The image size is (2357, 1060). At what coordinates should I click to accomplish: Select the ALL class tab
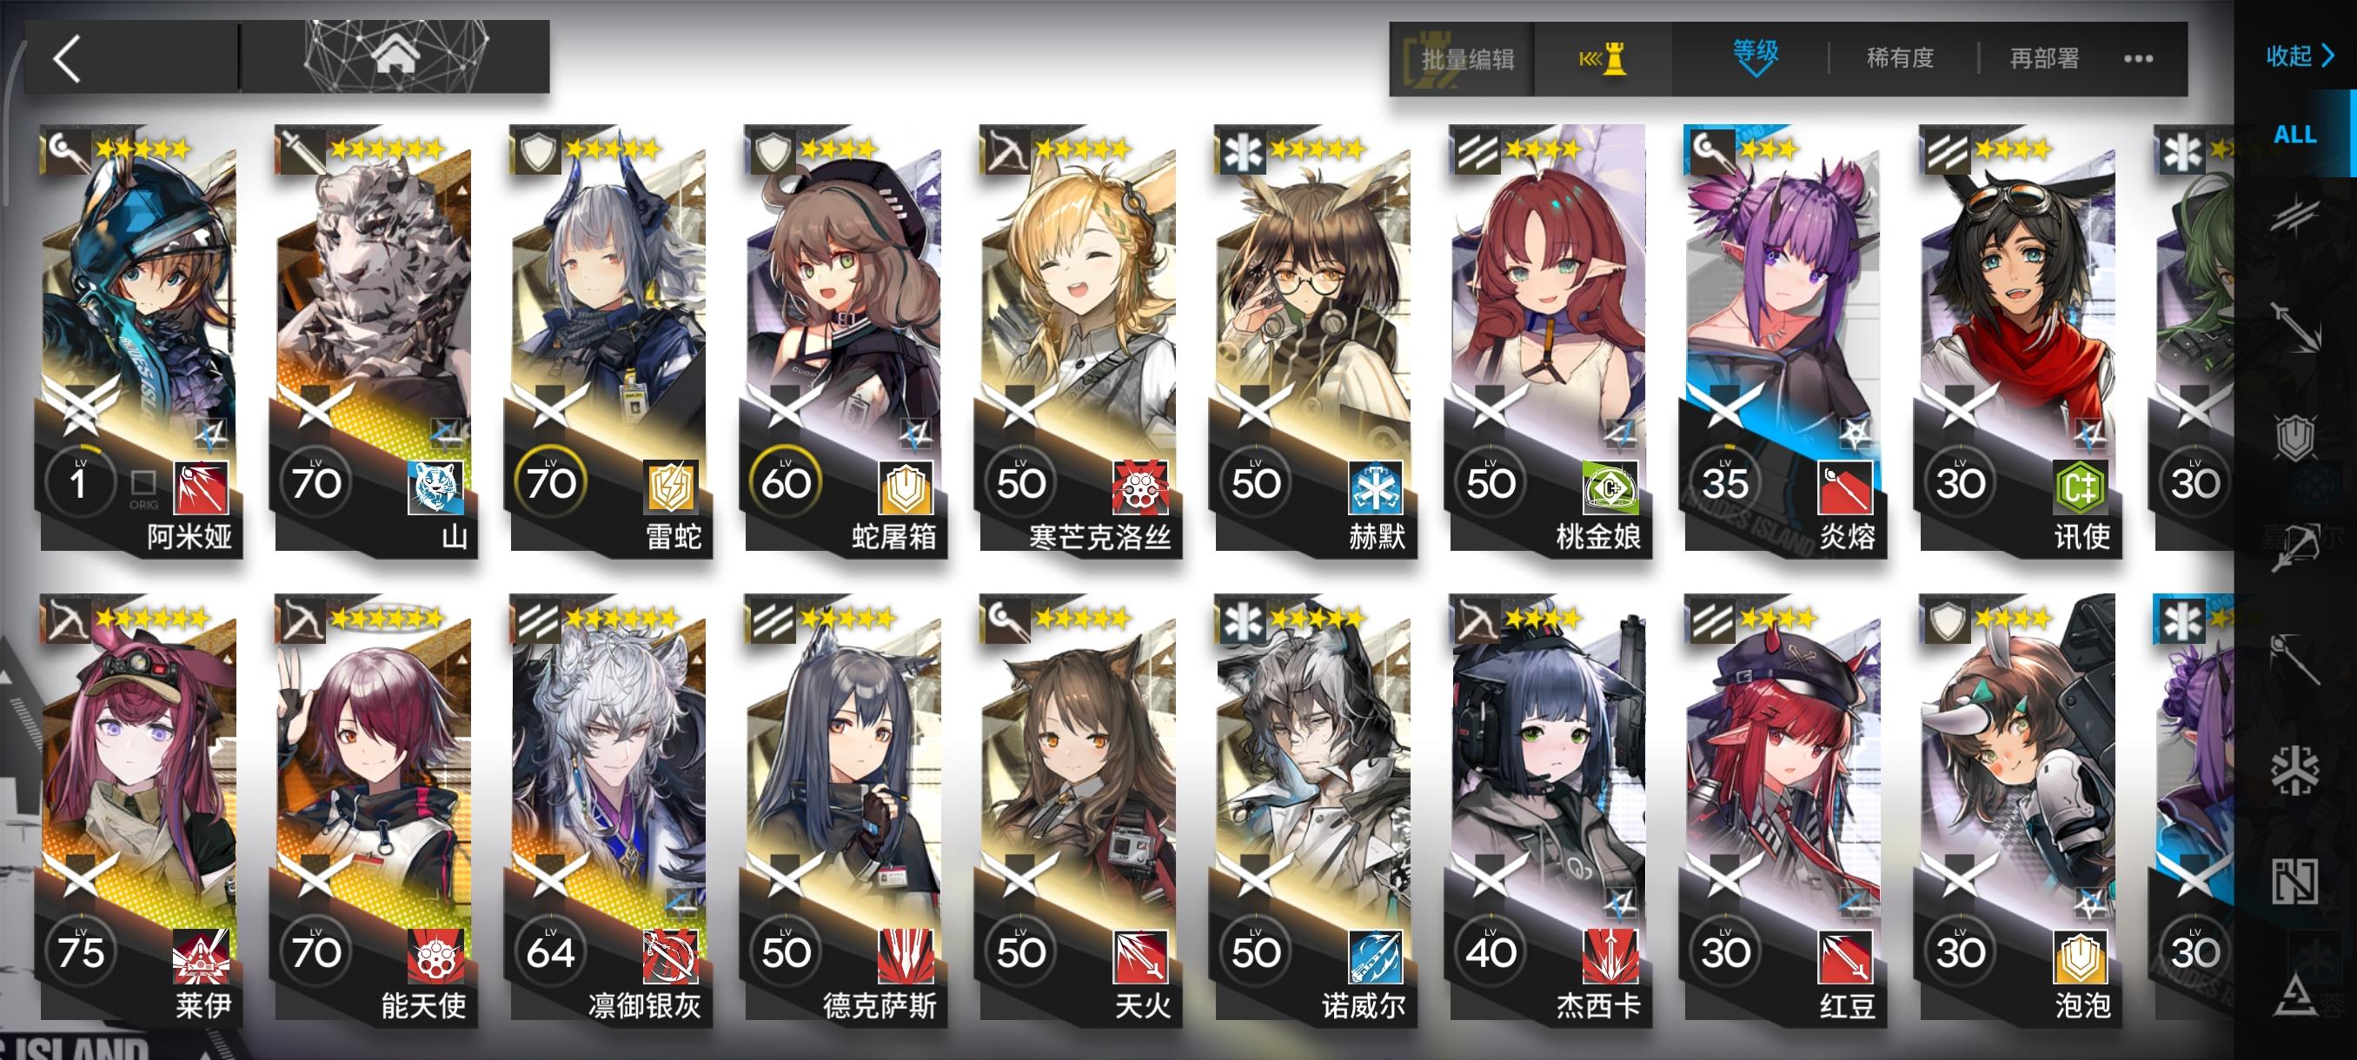click(x=2294, y=134)
